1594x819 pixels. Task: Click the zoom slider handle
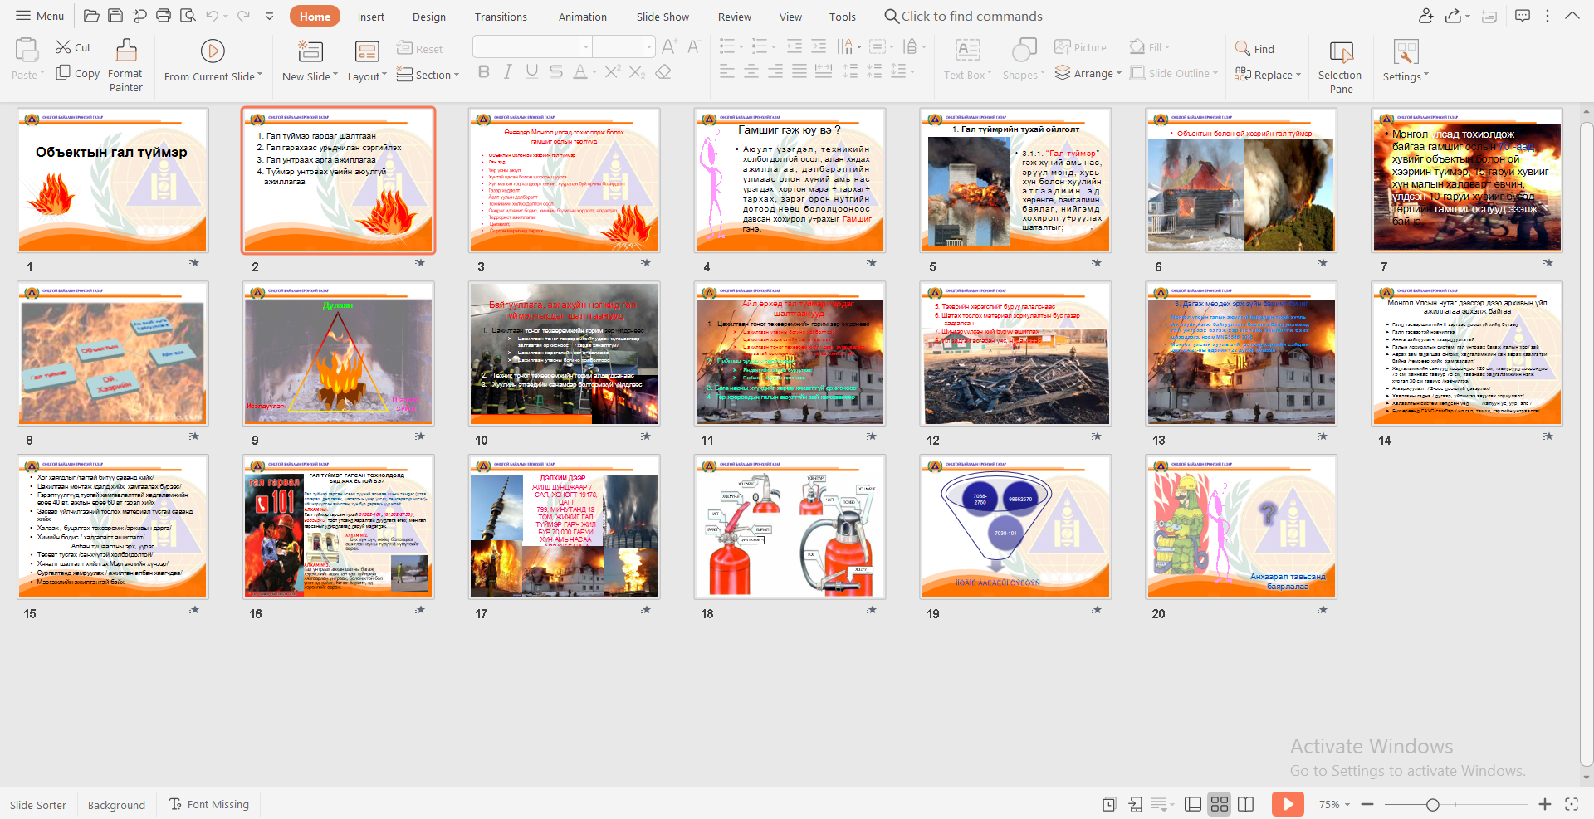[1432, 804]
